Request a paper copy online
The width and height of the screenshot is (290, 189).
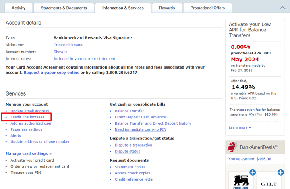[x=52, y=73]
